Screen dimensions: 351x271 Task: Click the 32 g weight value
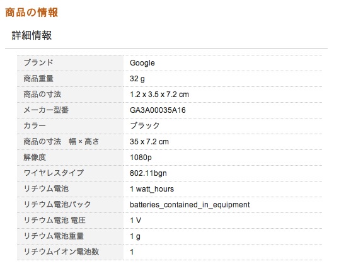pos(137,79)
